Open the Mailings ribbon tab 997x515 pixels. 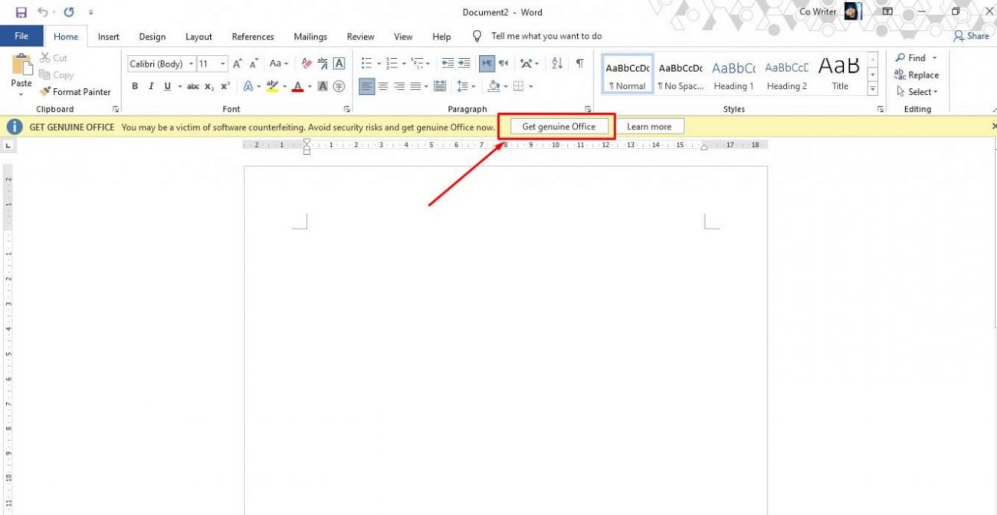(310, 36)
